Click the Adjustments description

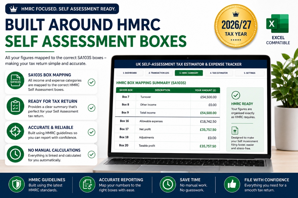pyautogui.click(x=147, y=138)
